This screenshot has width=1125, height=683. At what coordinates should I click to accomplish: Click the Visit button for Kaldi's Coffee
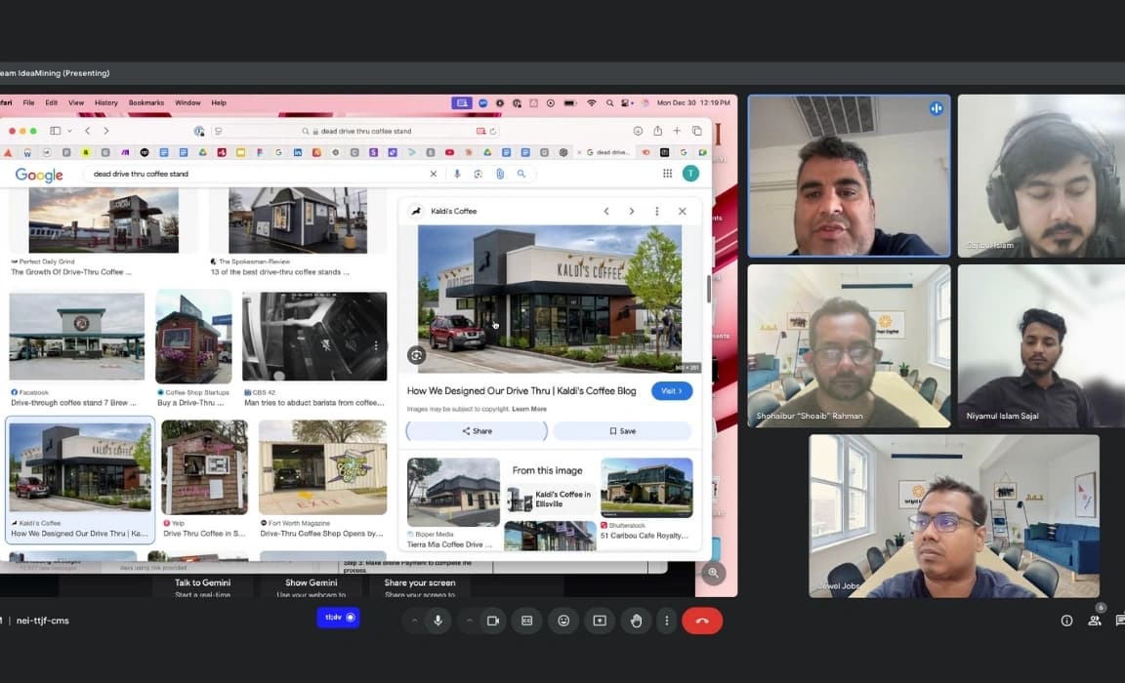tap(672, 391)
